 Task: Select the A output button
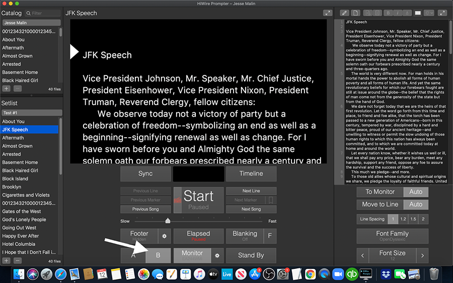pos(133,255)
